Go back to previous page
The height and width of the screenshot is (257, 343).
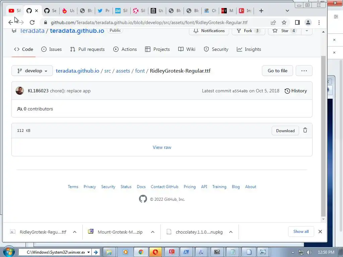pyautogui.click(x=10, y=22)
